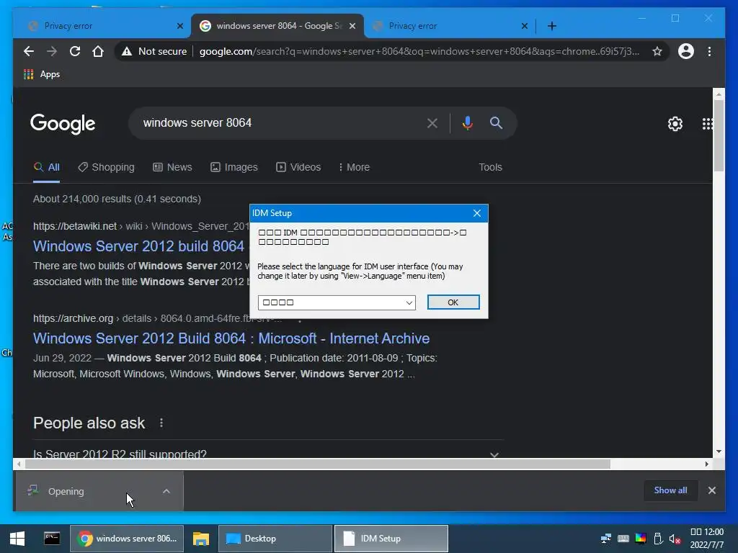The width and height of the screenshot is (738, 553).
Task: Open the Chrome profile avatar
Action: point(686,51)
